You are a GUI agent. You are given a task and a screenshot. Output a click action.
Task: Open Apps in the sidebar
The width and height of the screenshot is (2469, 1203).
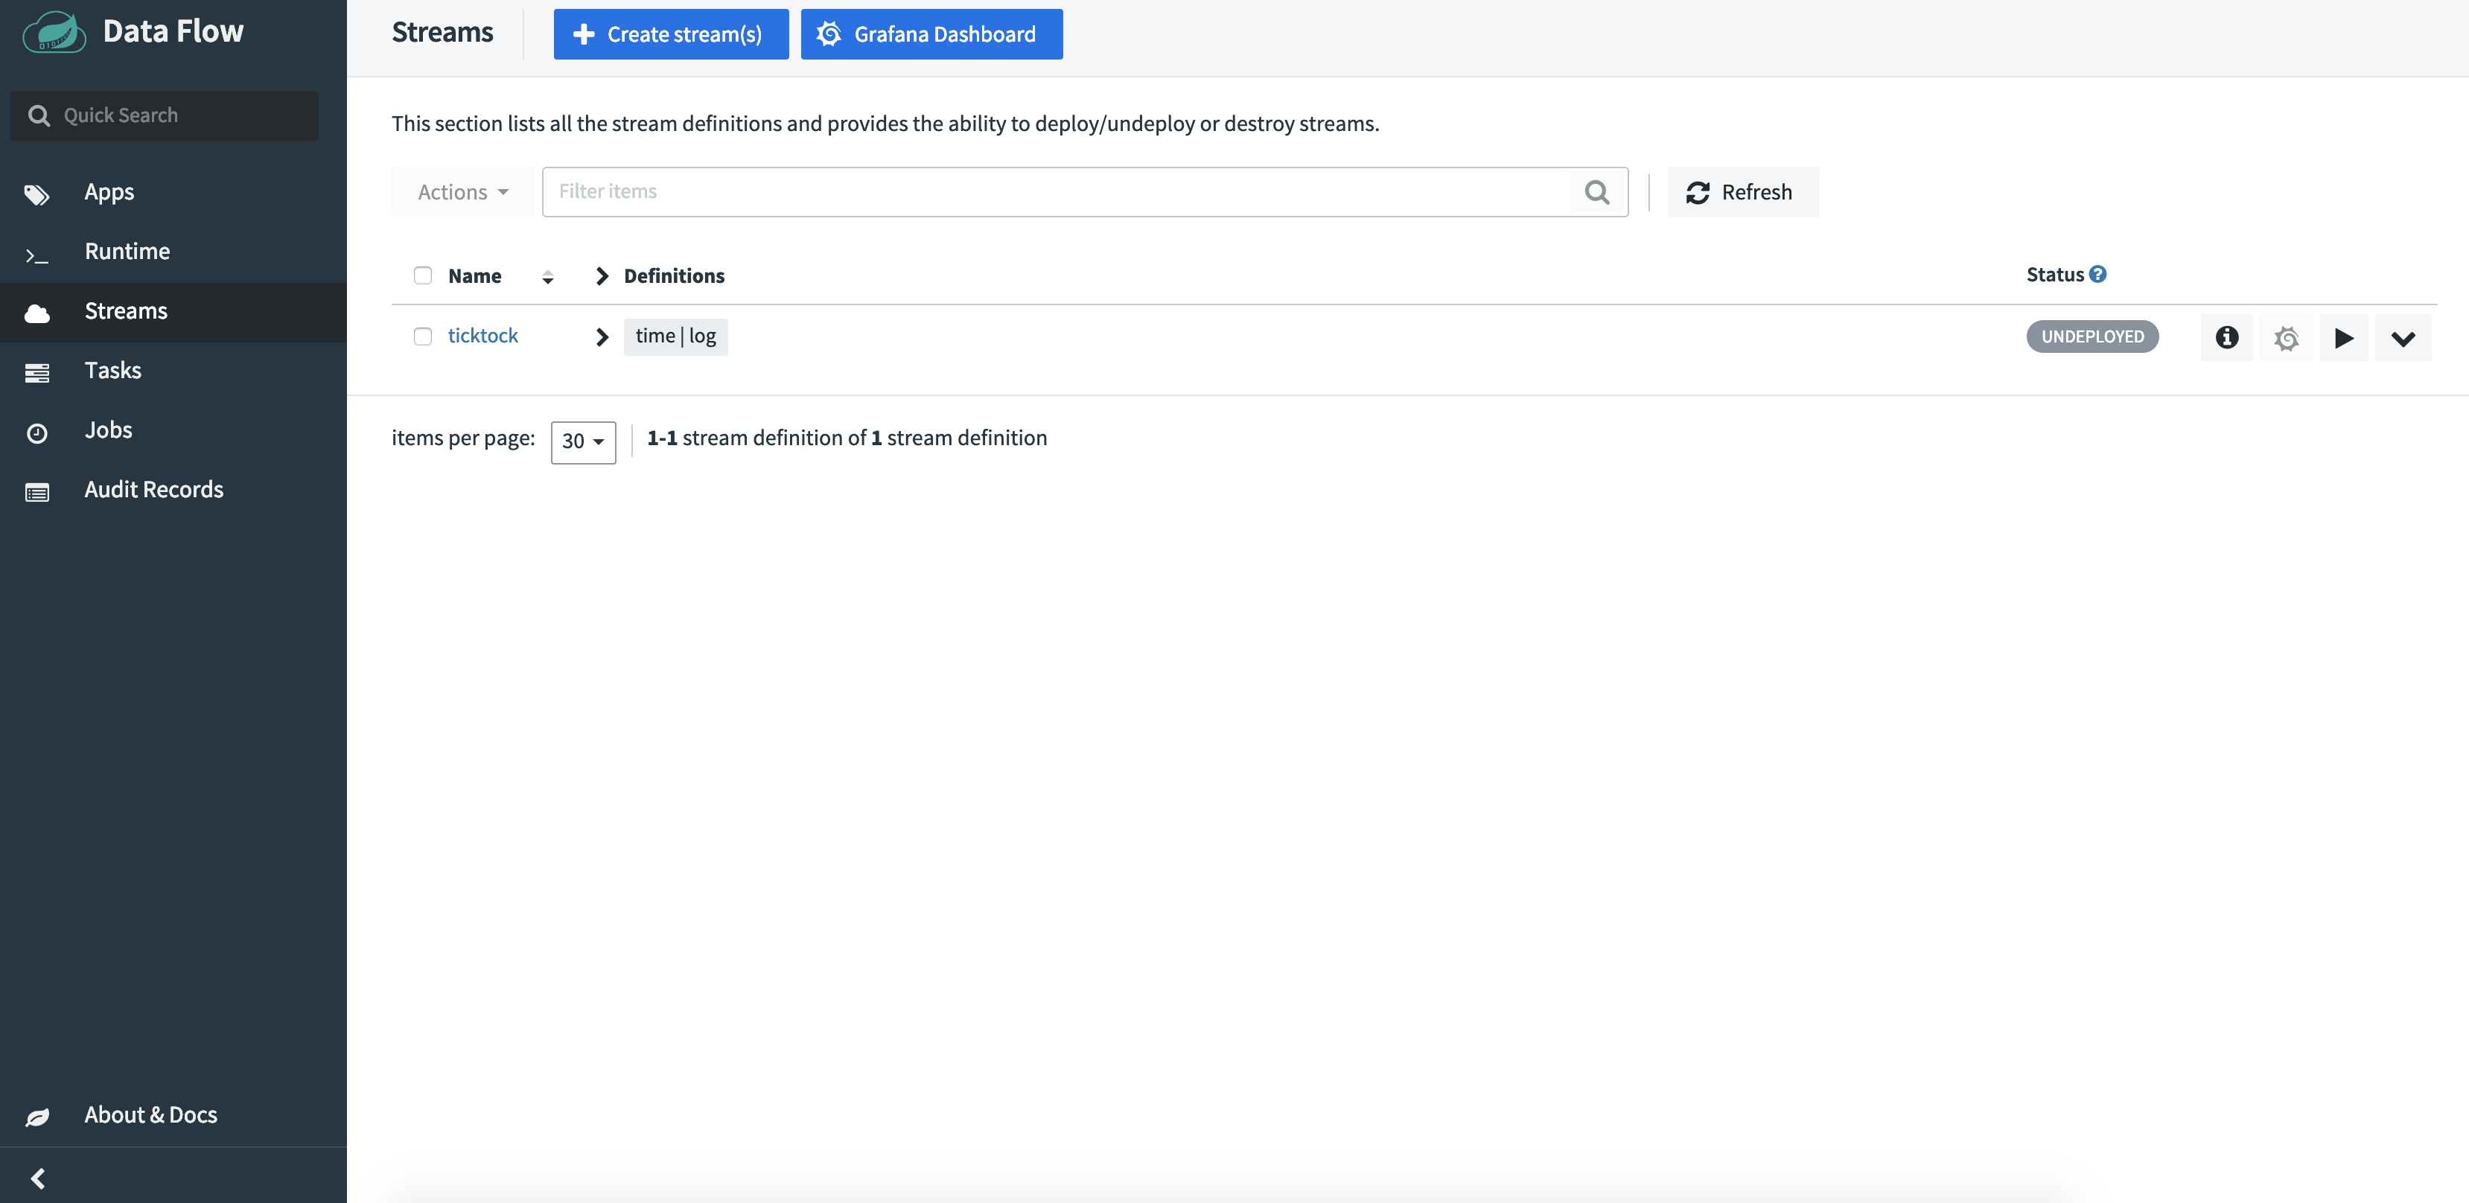pyautogui.click(x=173, y=193)
